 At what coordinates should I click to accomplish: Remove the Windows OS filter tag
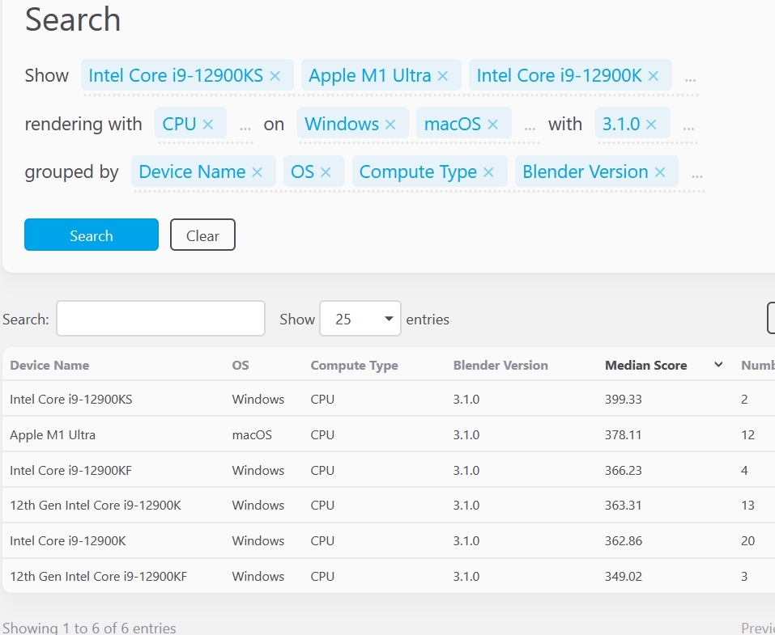[390, 125]
